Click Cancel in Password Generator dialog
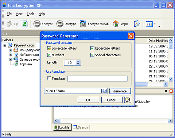Screen dimensions: 175x138 pos(112,100)
